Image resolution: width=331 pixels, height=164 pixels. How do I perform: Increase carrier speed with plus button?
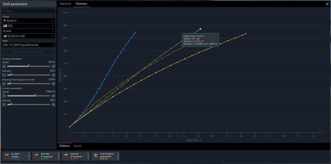pos(53,96)
